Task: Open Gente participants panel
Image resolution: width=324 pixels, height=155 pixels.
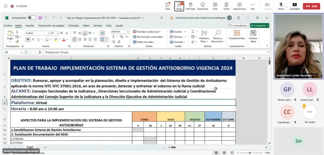Action: [179, 6]
